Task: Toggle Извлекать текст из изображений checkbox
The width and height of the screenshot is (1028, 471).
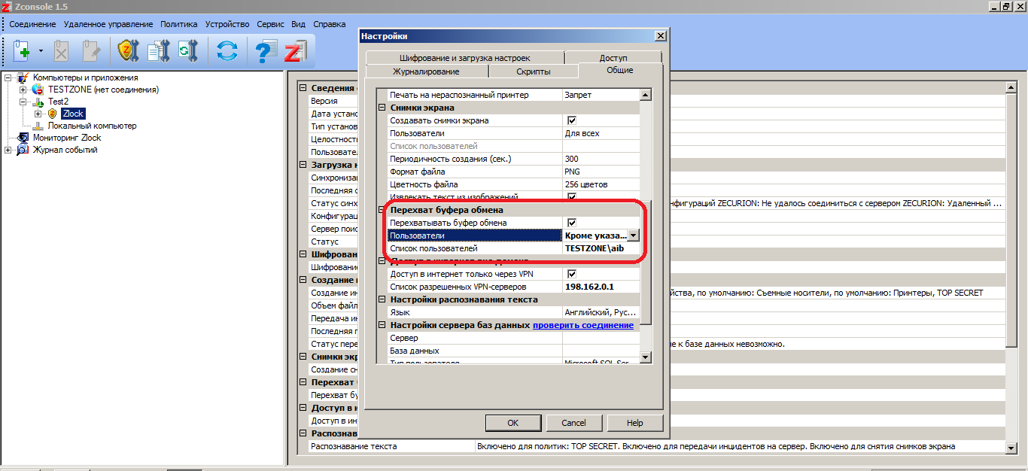Action: 571,197
